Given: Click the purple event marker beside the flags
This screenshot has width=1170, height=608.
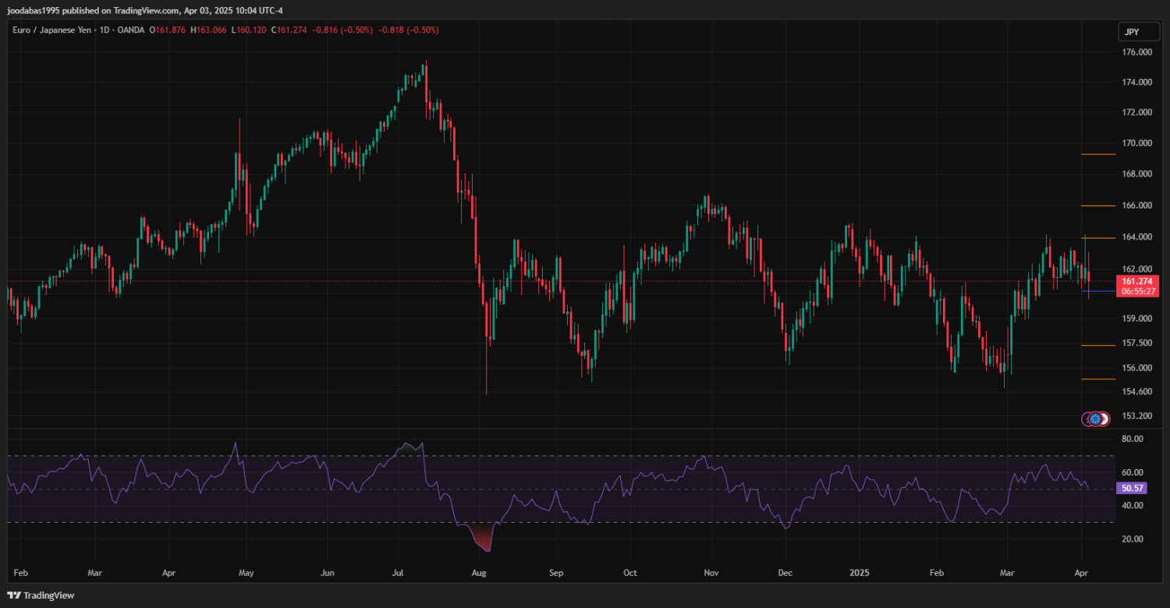Looking at the screenshot, I should click(x=1087, y=419).
